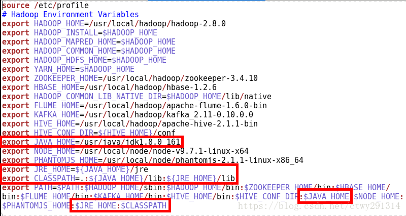Click 'zookeeper-3.4.10' in the path

(x=221, y=78)
